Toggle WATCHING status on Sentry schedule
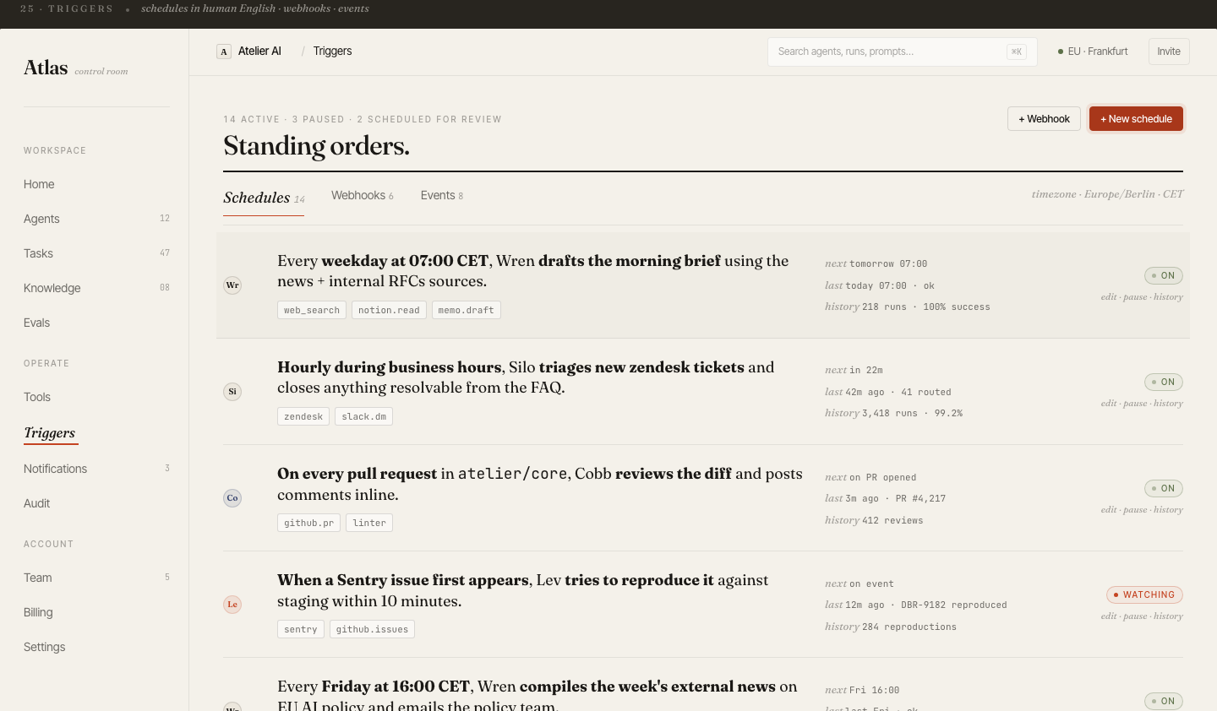 click(x=1144, y=594)
